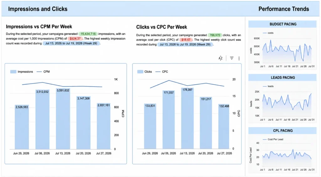Click the A-Z sort icon above Clicks chart

(x=220, y=58)
